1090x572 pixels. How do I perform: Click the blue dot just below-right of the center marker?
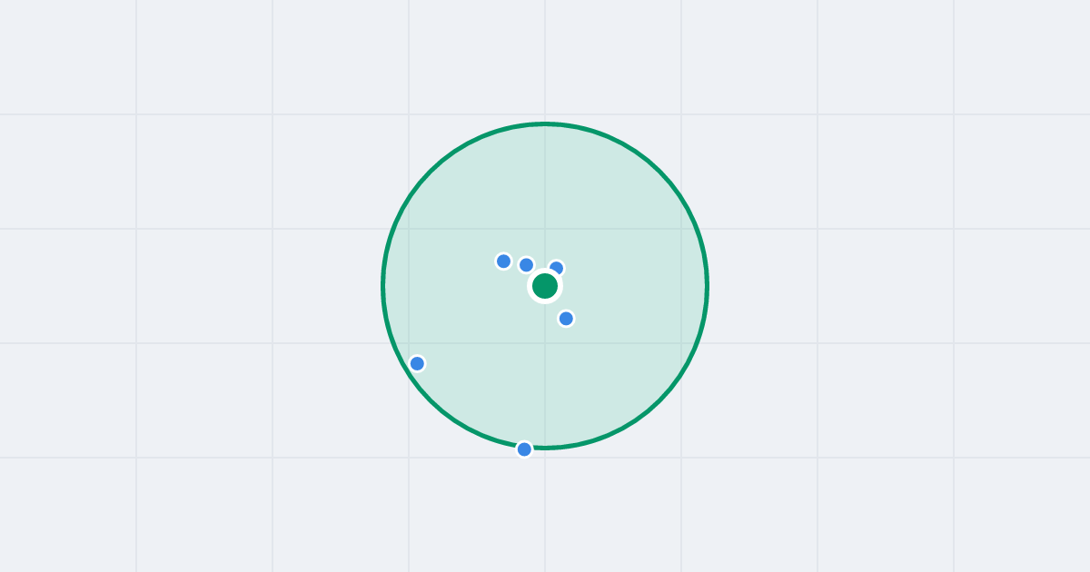click(x=566, y=319)
